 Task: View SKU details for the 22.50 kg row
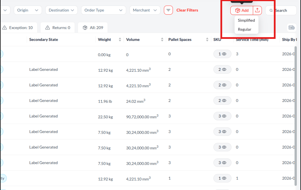[x=222, y=116]
